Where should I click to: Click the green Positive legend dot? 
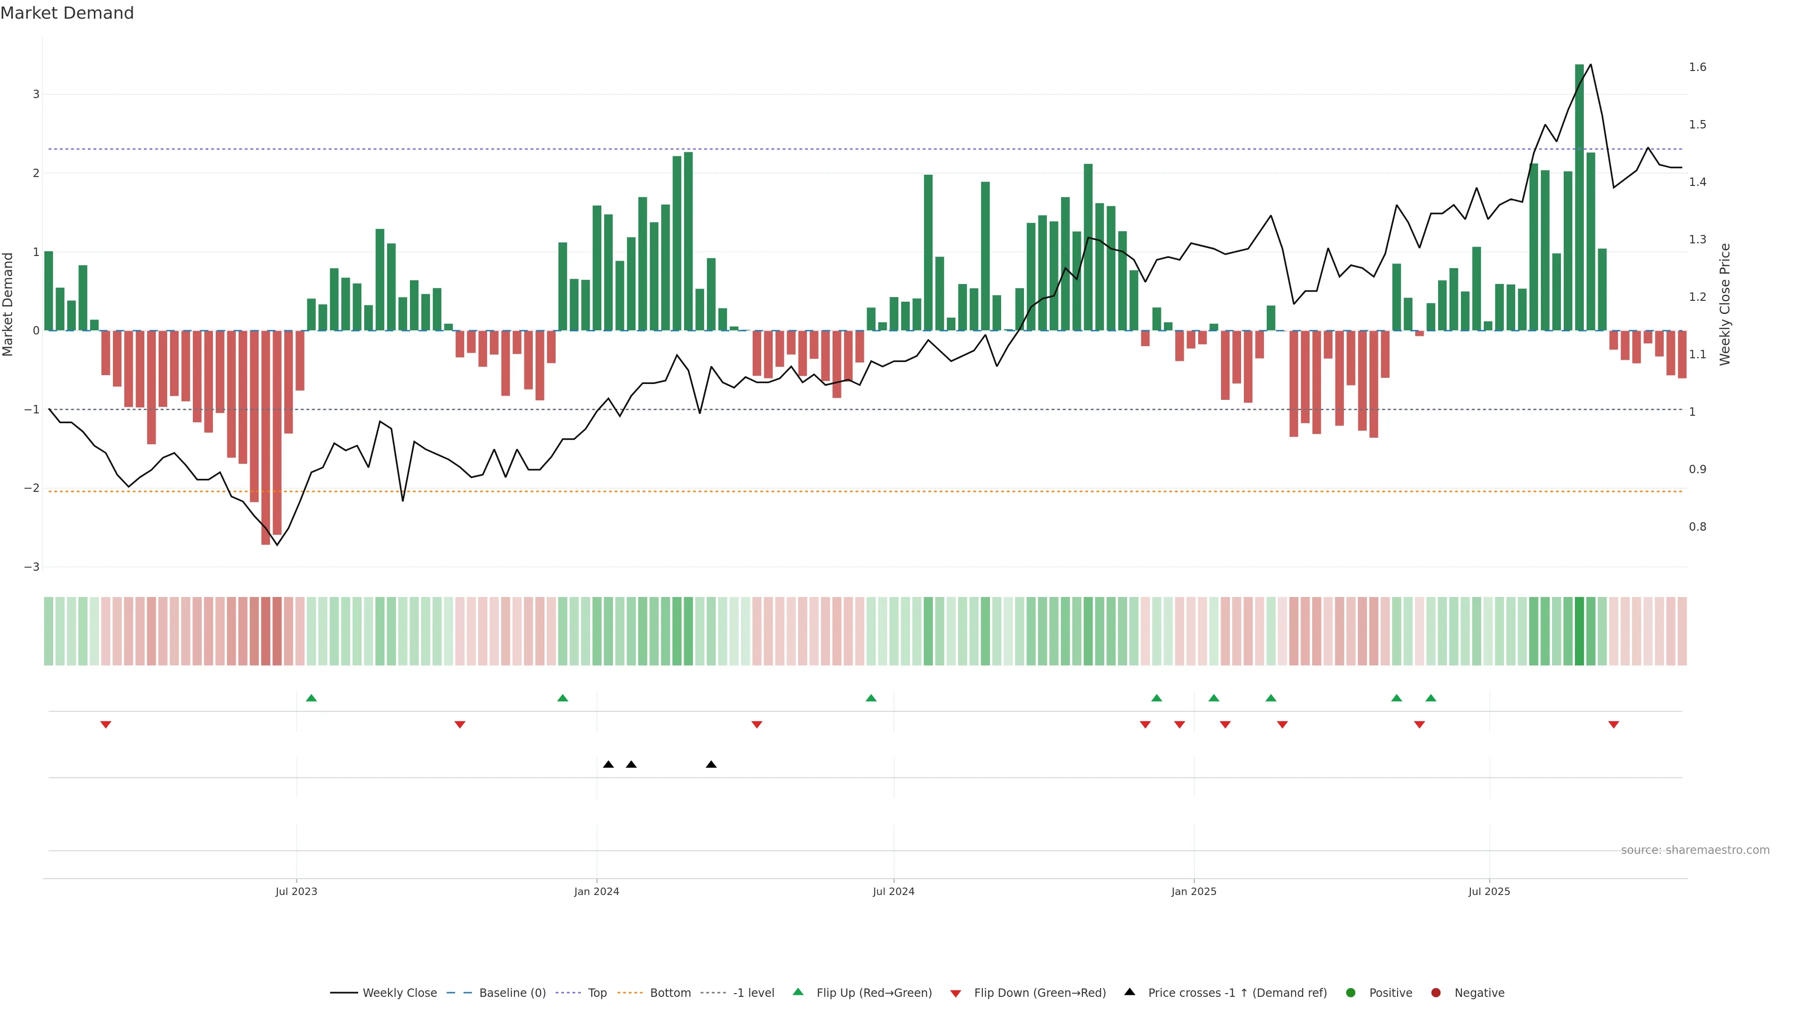point(1351,993)
